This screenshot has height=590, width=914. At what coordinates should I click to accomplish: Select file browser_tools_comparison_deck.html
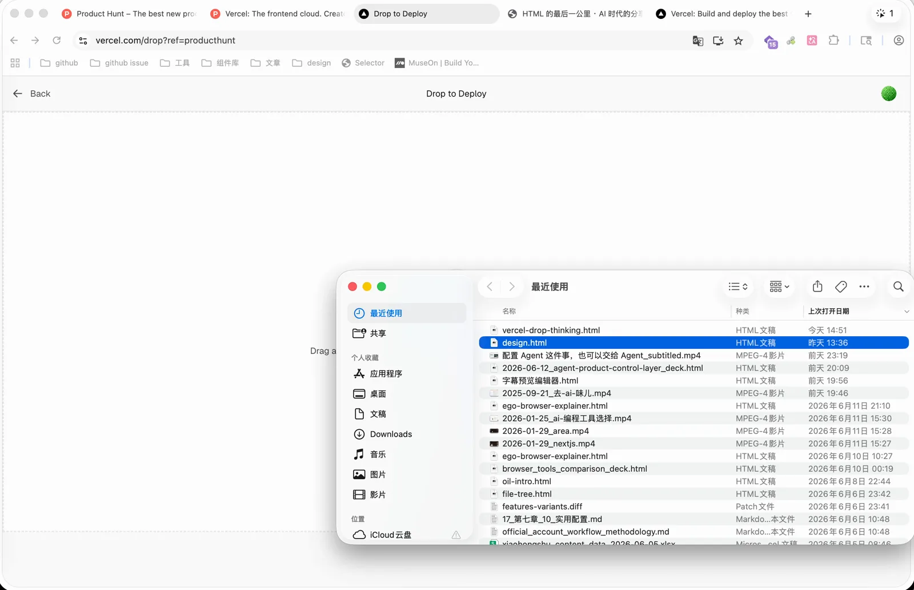693,469
